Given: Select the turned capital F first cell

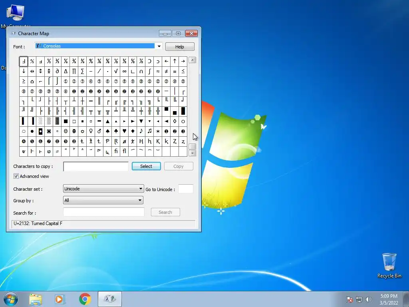Looking at the screenshot, I should [x=24, y=61].
